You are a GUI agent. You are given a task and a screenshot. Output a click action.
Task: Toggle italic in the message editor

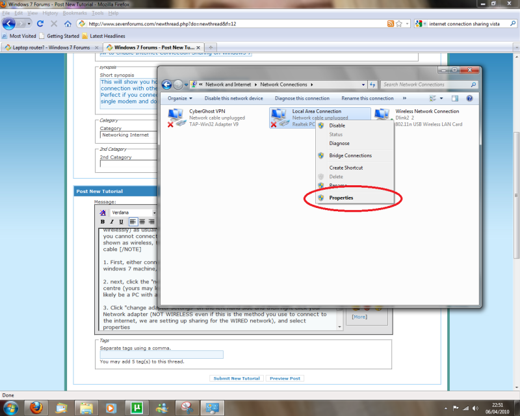tap(112, 222)
